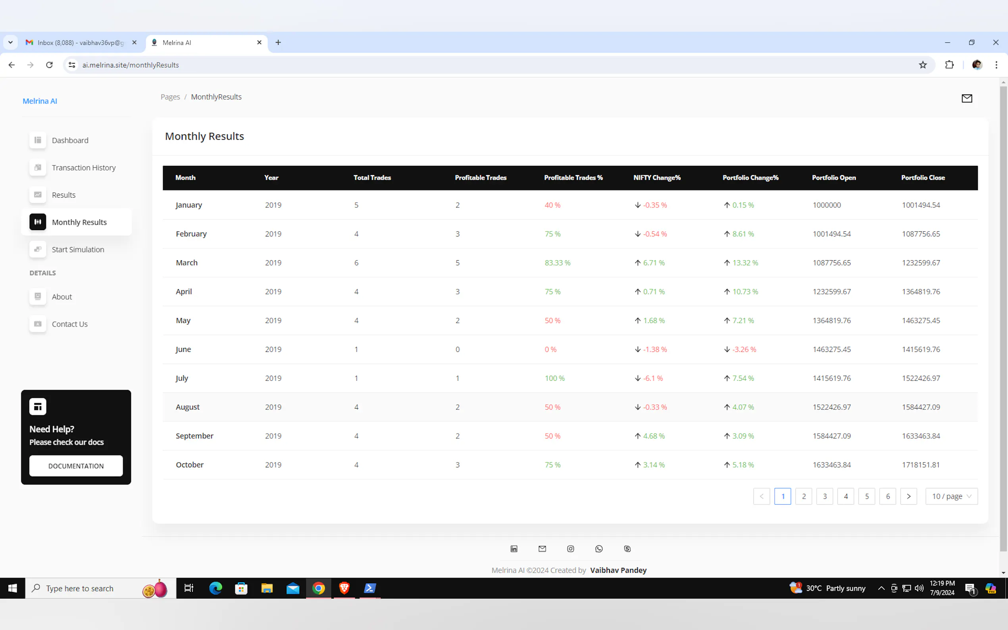Screen dimensions: 1008x630
Task: Open the browser Extensions puzzle icon
Action: [x=949, y=65]
